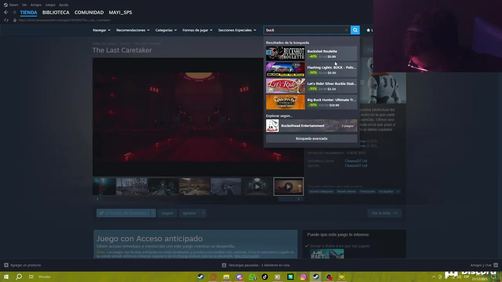Click the Descargas pausadas status text
The image size is (502, 282).
point(259,265)
